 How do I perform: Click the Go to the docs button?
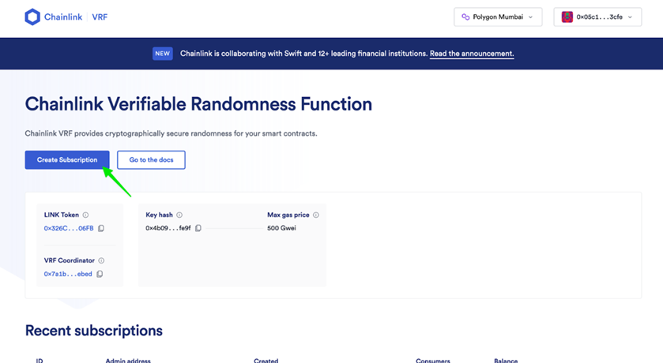(x=152, y=160)
